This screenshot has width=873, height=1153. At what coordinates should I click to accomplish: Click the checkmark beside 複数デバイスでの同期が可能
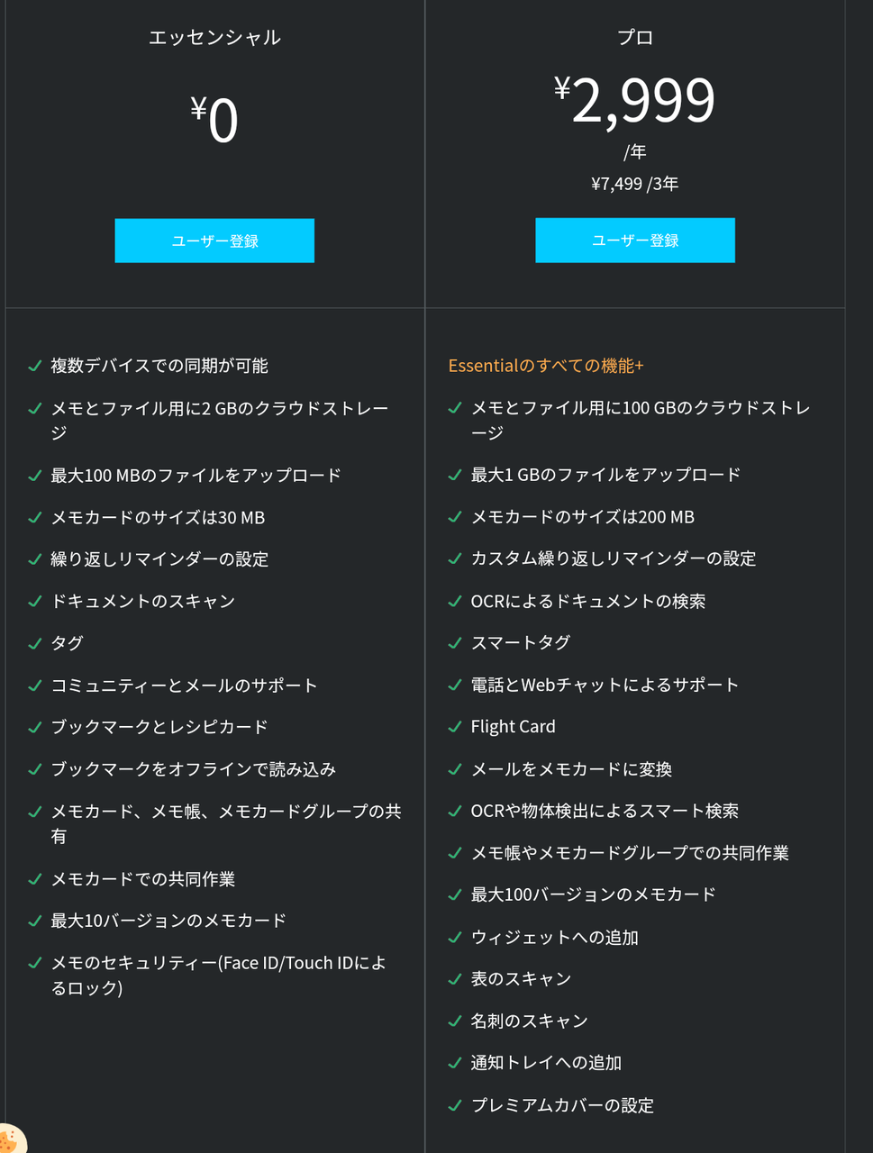click(x=35, y=366)
